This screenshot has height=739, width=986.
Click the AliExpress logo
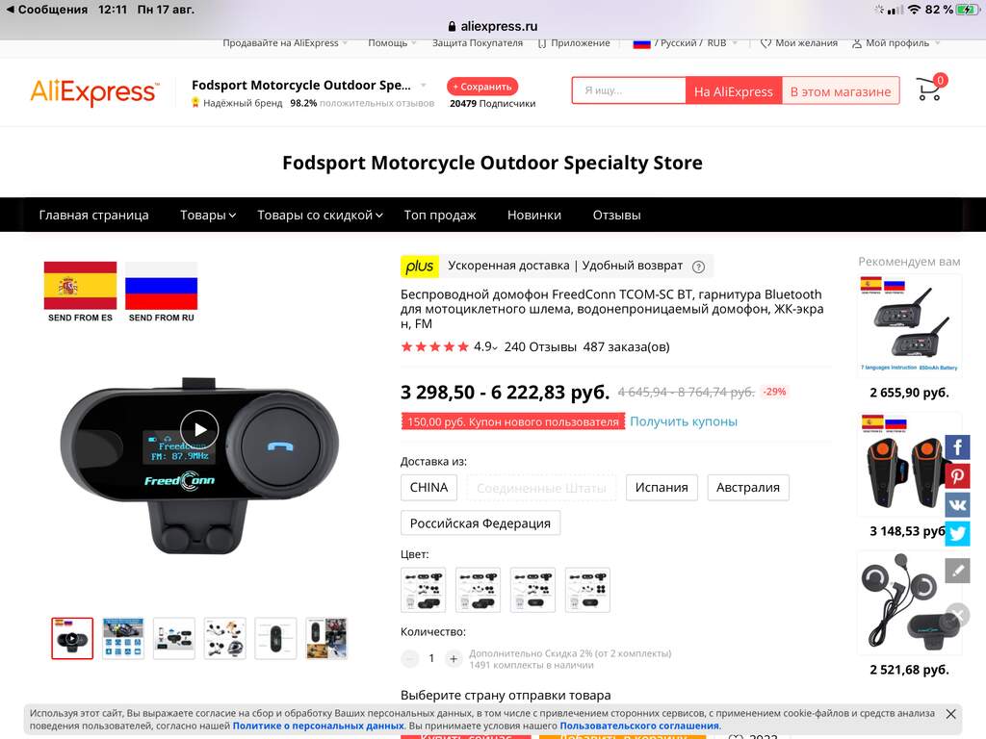click(x=94, y=91)
